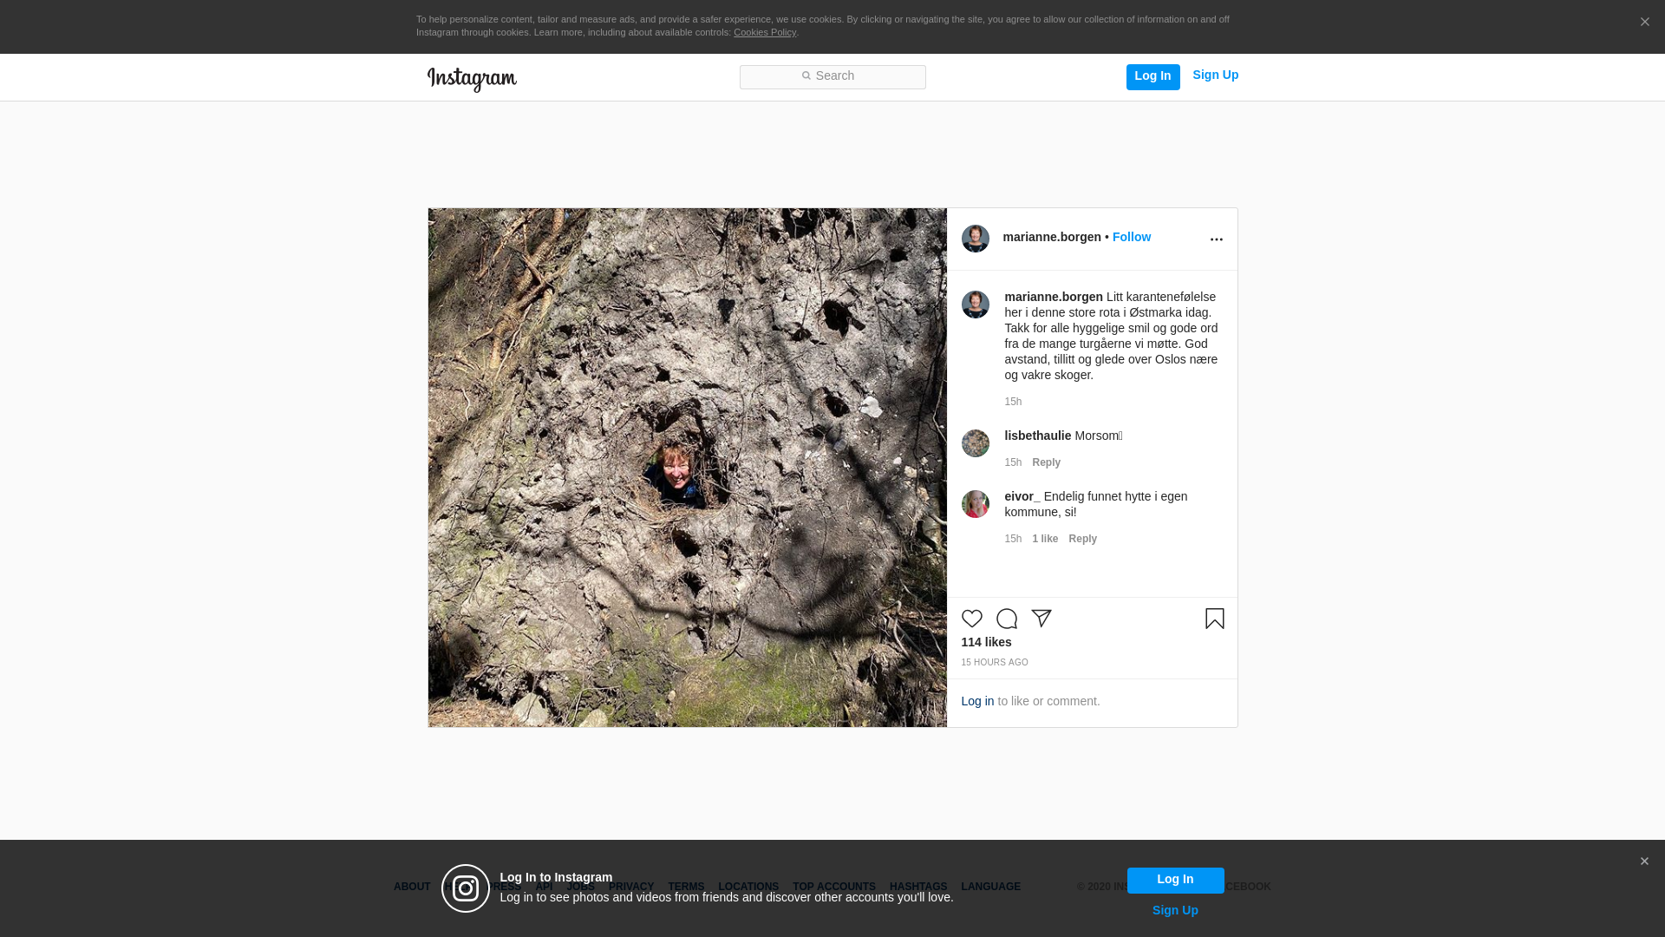This screenshot has height=937, width=1665.
Task: Click the search magnifier icon
Action: [806, 76]
